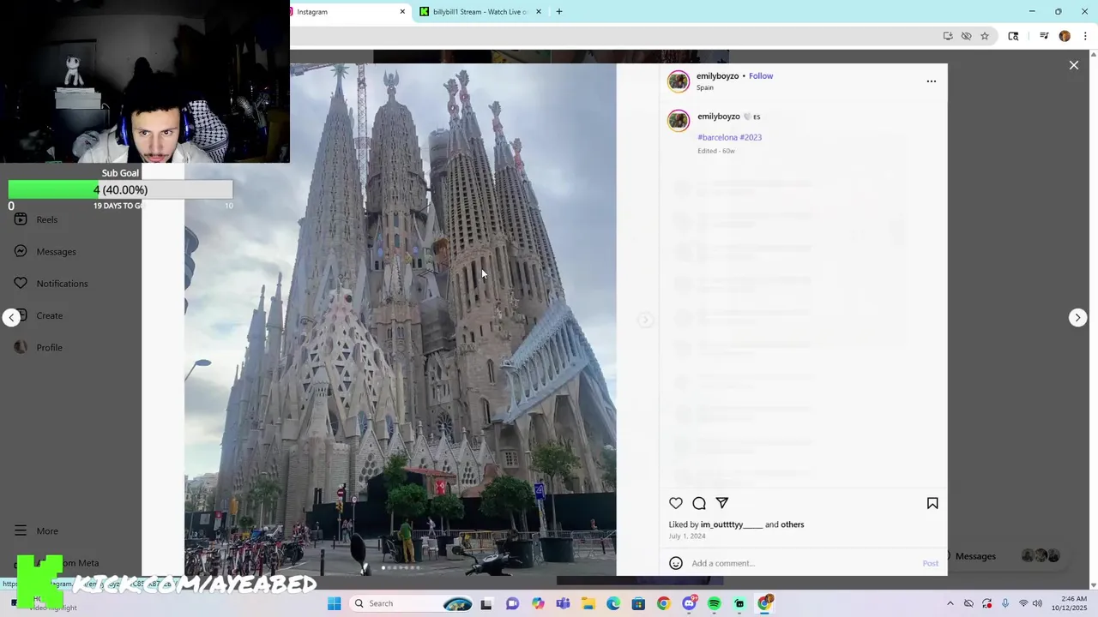
Task: Open emilyboyzo header avatar
Action: point(679,81)
